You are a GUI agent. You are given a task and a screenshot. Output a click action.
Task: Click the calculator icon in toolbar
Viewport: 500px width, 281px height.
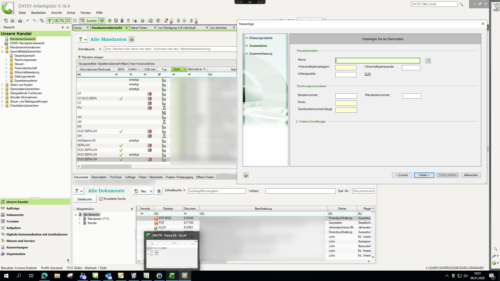coord(122,21)
